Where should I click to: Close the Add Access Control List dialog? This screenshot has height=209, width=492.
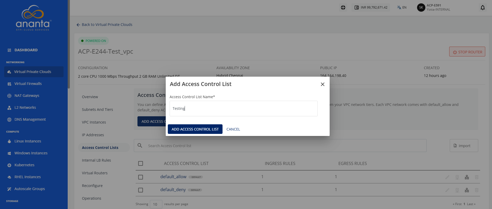[322, 84]
